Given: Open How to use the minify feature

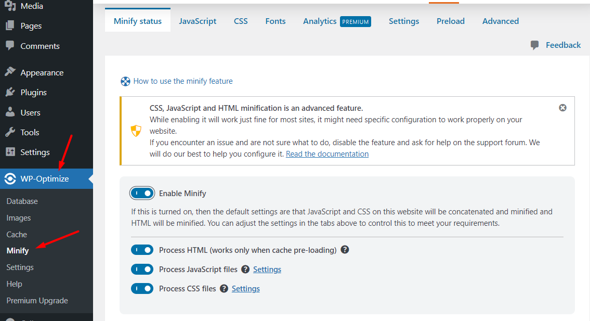Looking at the screenshot, I should 182,81.
